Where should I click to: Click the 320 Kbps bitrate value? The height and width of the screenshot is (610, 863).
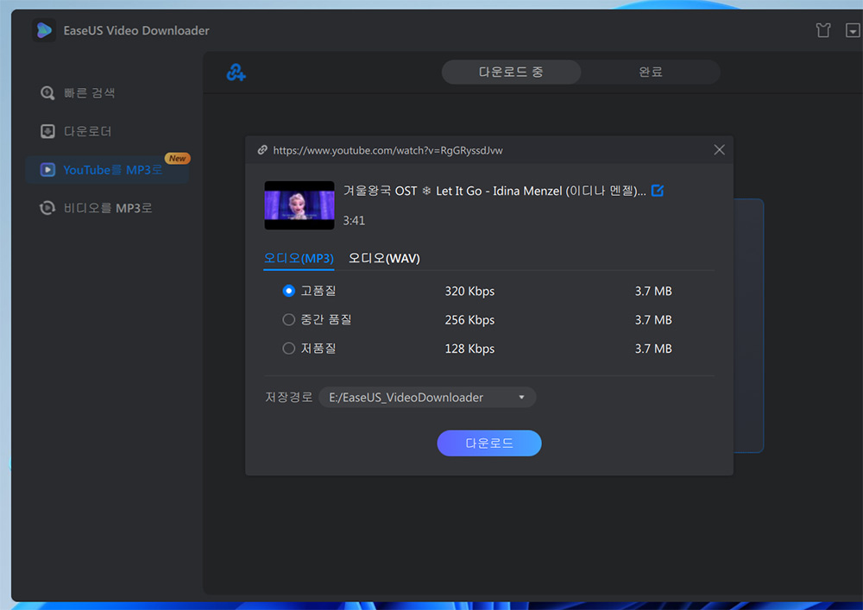469,291
